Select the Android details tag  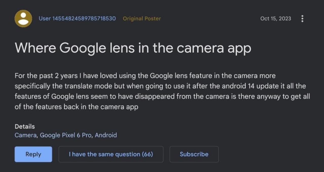pos(106,135)
